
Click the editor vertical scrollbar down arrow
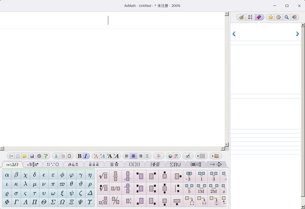point(226,144)
